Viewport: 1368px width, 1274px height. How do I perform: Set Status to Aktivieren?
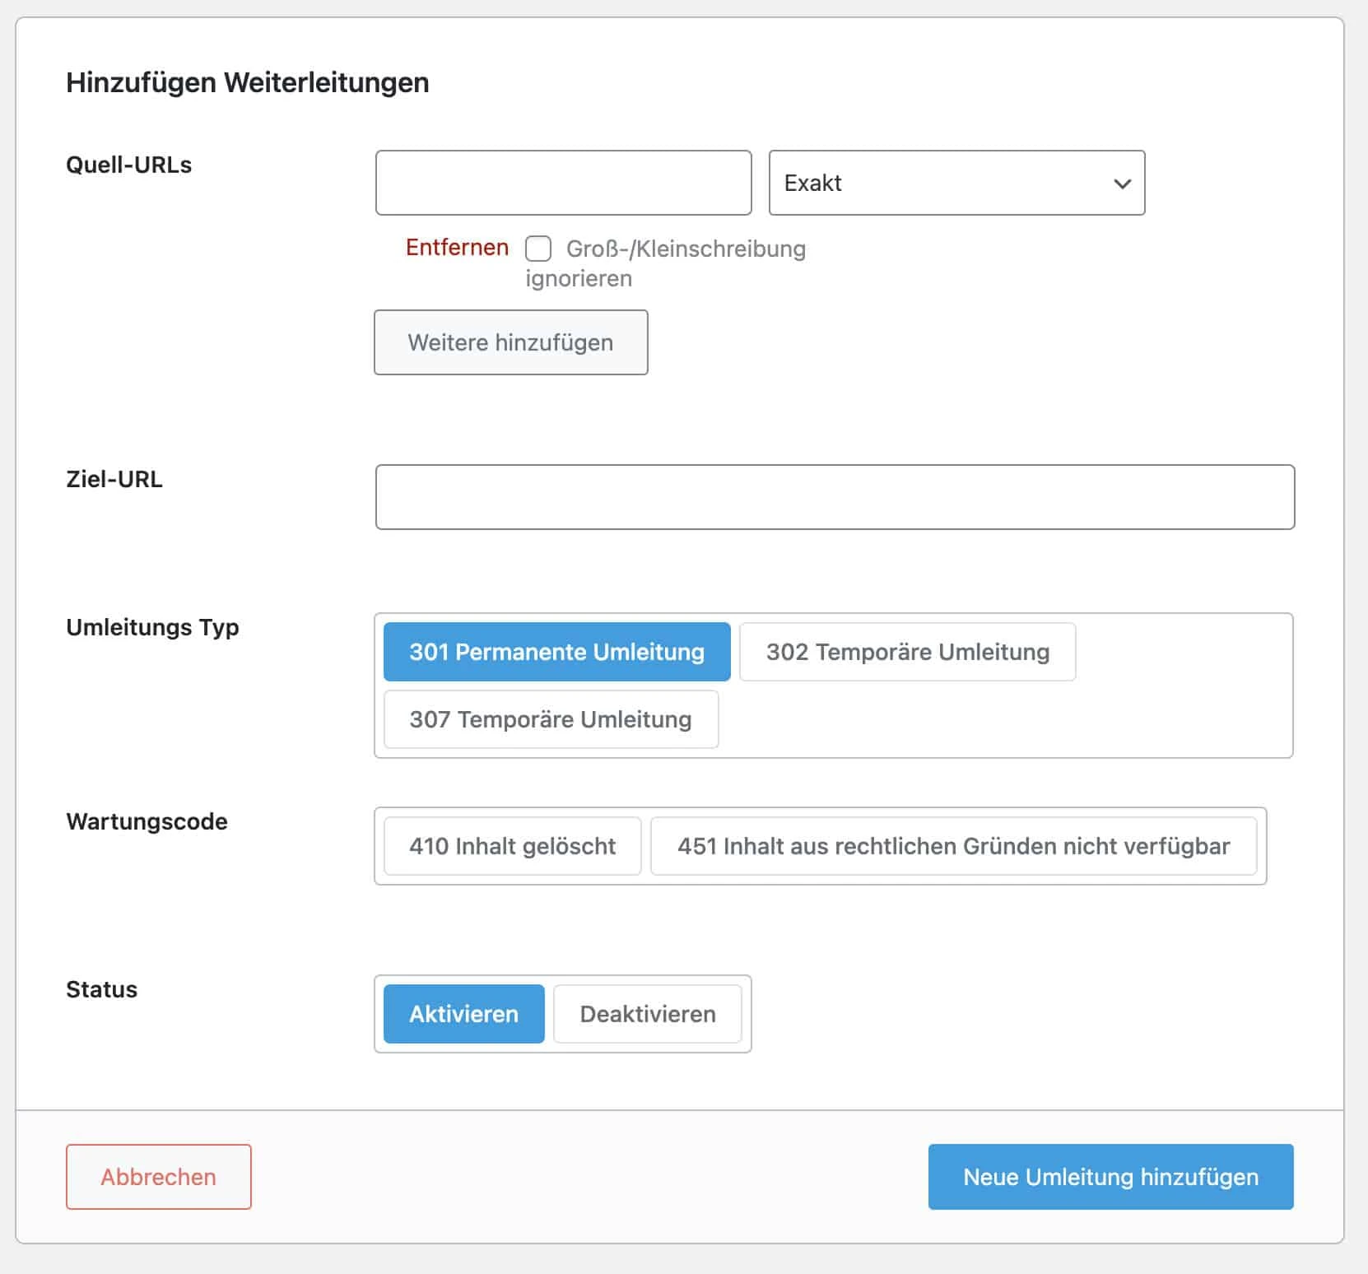[x=463, y=1014]
